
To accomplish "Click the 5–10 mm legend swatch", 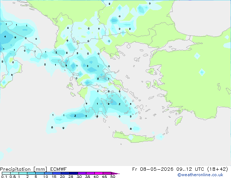I will (40, 173).
